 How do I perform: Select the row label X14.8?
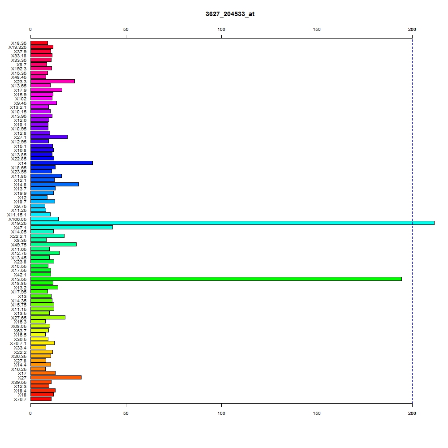click(20, 185)
